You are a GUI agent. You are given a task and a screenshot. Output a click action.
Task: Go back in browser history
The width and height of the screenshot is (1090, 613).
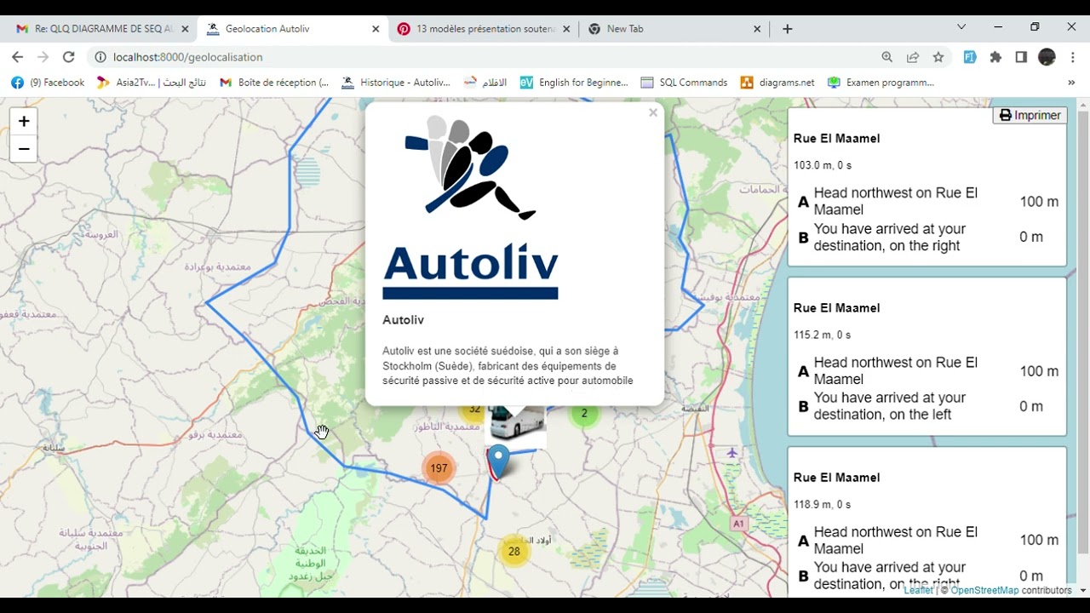coord(18,57)
